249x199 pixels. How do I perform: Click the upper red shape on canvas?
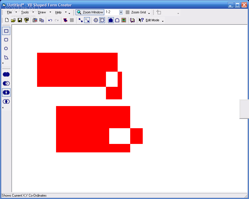tap(72, 70)
